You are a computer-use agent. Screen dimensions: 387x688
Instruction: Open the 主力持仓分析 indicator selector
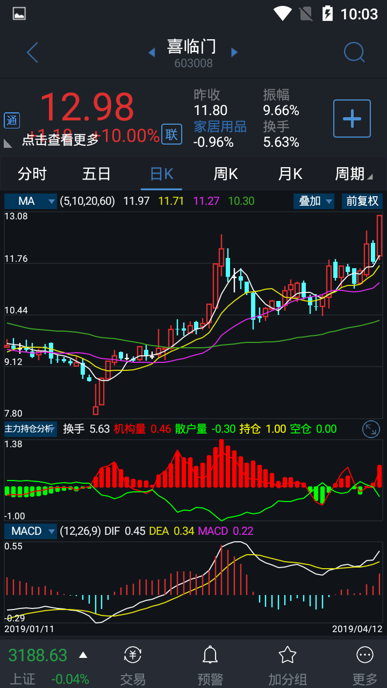31,429
